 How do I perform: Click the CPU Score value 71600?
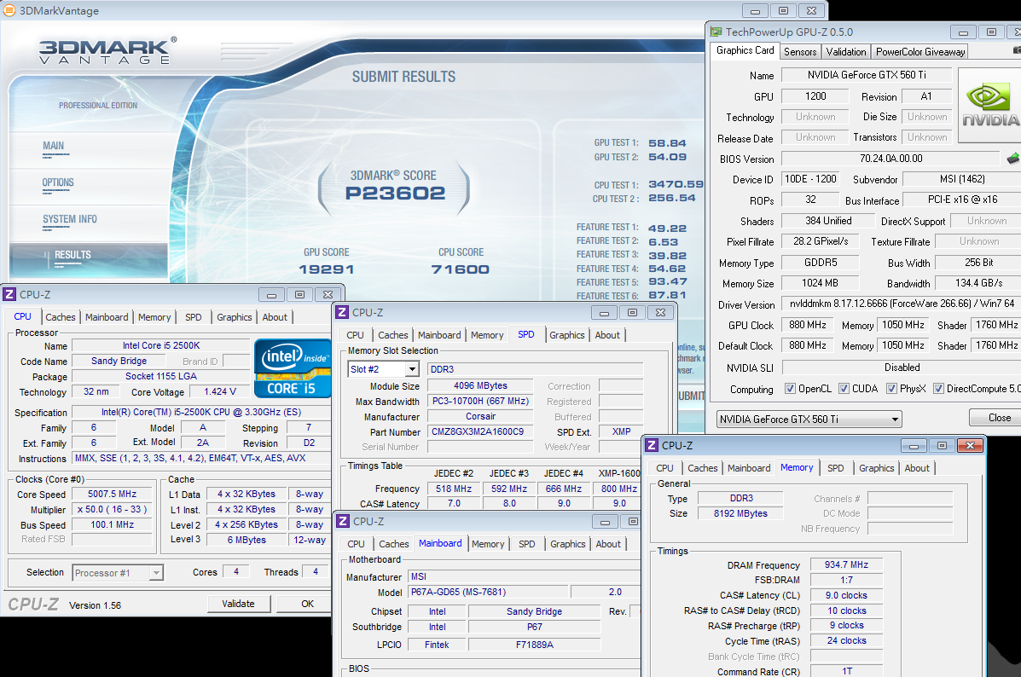461,269
